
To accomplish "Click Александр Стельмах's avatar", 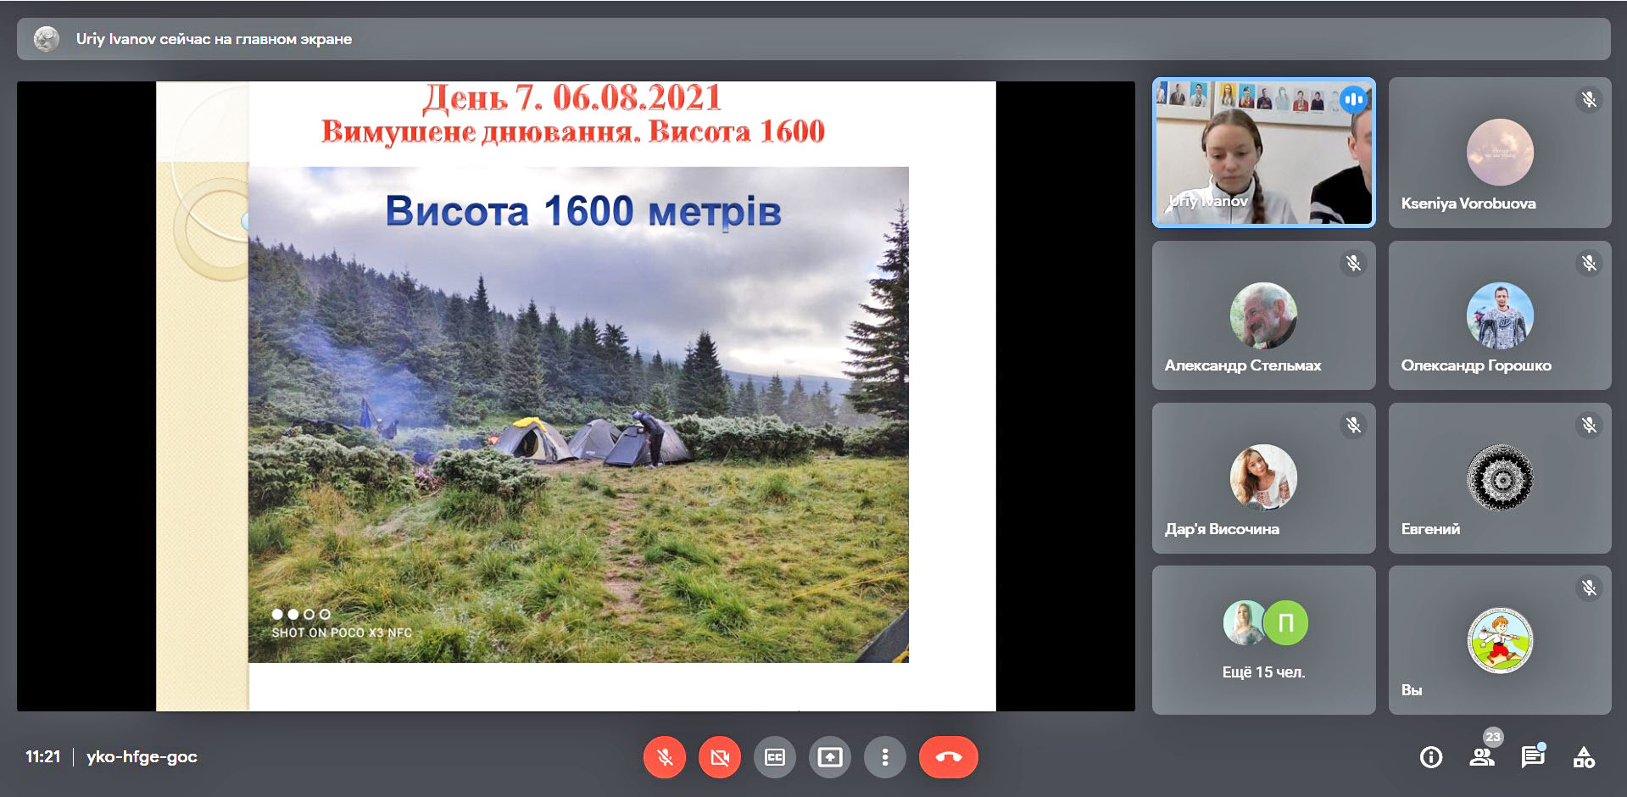I will pyautogui.click(x=1263, y=315).
